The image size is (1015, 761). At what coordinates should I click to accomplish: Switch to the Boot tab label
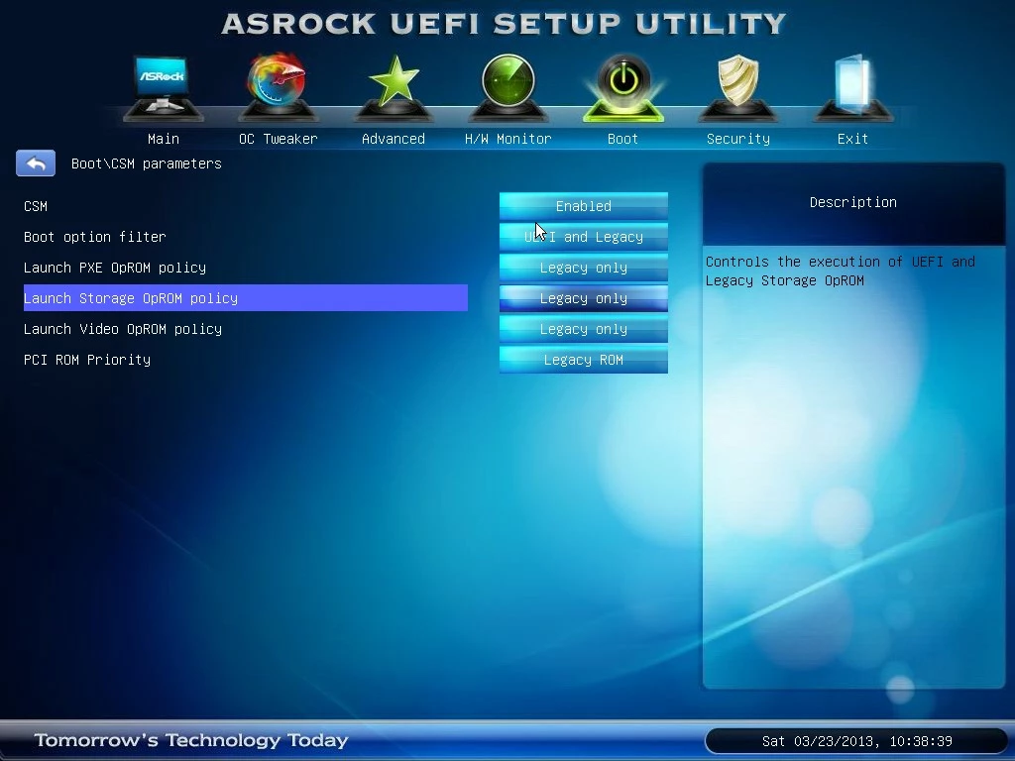[x=622, y=139]
